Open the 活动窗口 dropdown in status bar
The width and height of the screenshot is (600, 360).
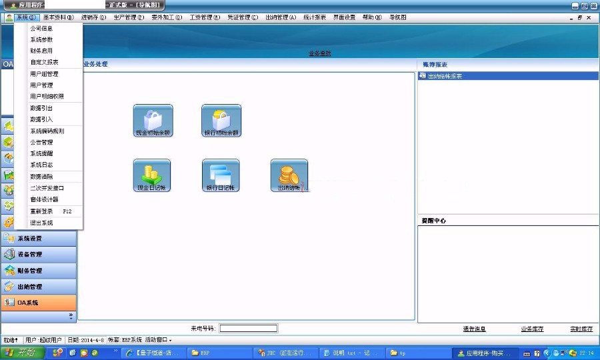point(158,340)
